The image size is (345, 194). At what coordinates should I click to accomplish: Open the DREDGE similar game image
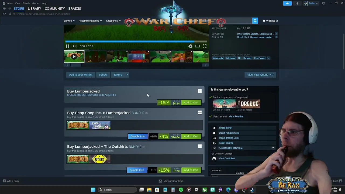[x=248, y=104]
